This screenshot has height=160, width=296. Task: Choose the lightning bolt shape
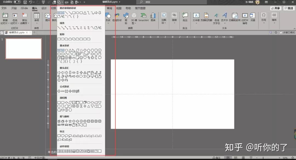coord(89,58)
